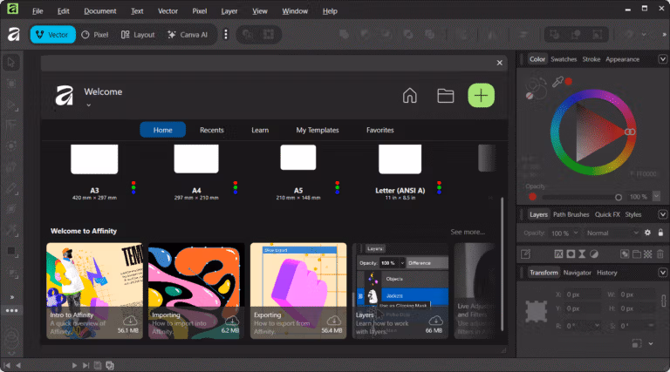Go to first page with the skip-back control
670x372 pixels.
(6, 365)
